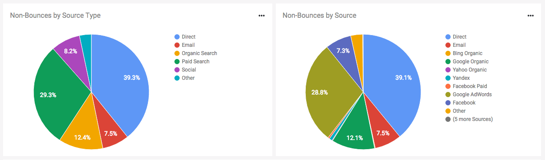Click the Email legend dot in Source Type chart

[x=177, y=45]
